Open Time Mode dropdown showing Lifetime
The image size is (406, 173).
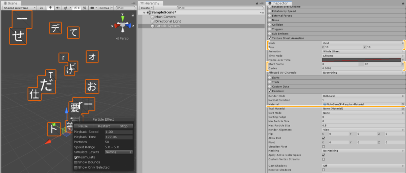click(363, 56)
